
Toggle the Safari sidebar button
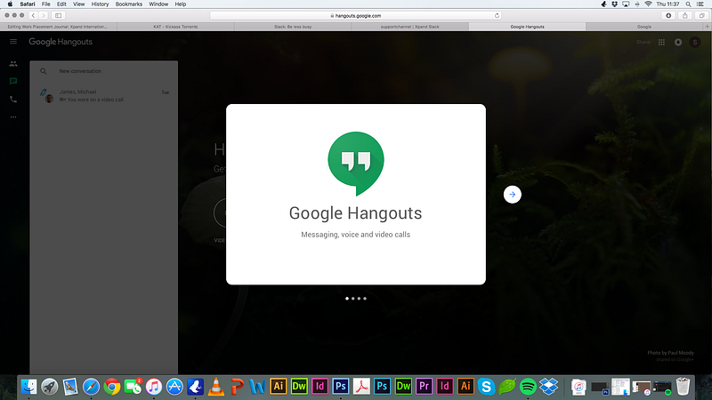click(58, 15)
